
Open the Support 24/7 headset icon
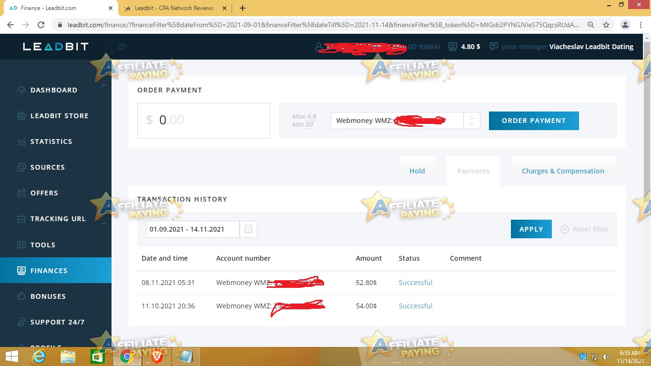[x=21, y=322]
